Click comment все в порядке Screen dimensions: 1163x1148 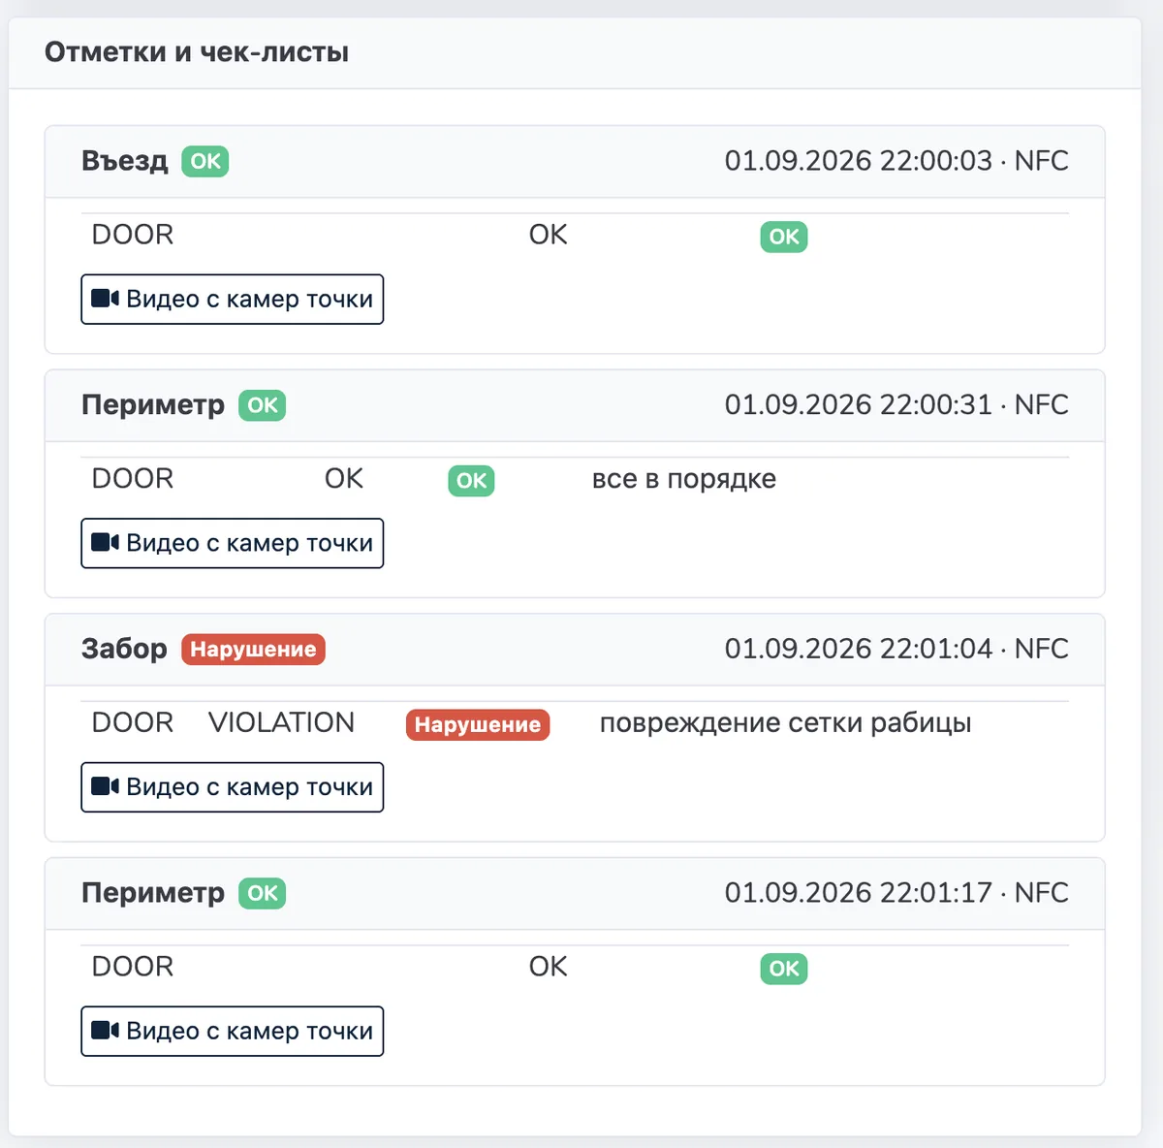[x=684, y=479]
